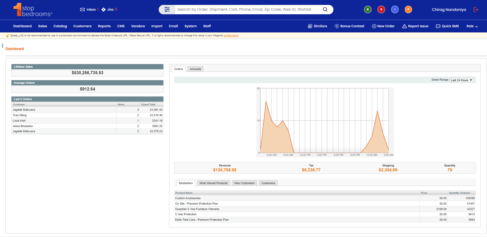Click the orange P avatar circle
487x237 pixels.
coord(408,10)
